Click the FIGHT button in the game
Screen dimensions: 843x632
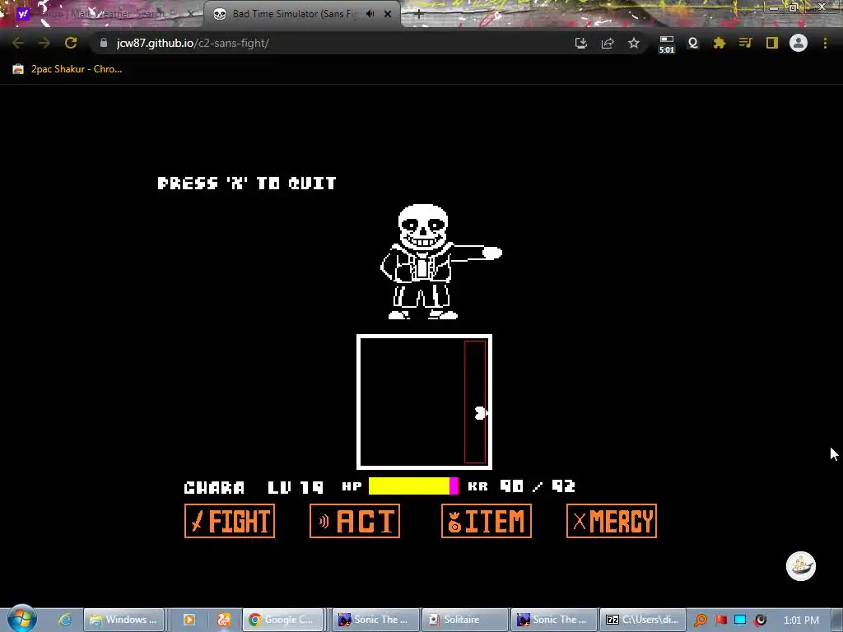point(230,521)
